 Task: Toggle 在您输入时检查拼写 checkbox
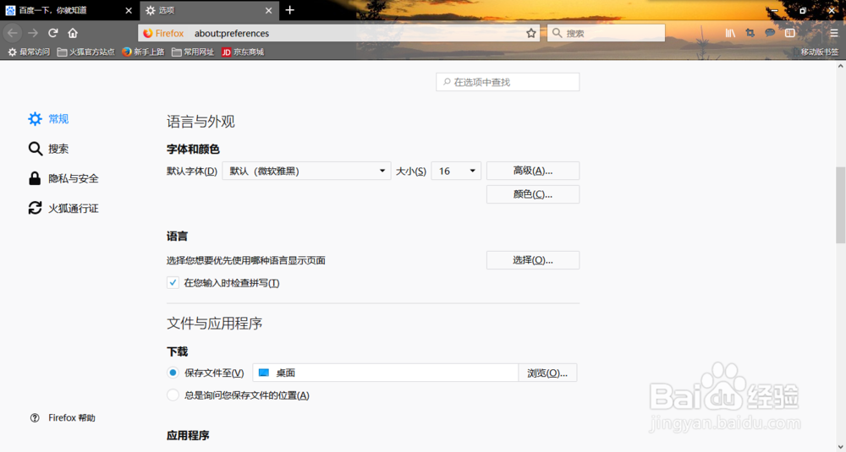173,283
